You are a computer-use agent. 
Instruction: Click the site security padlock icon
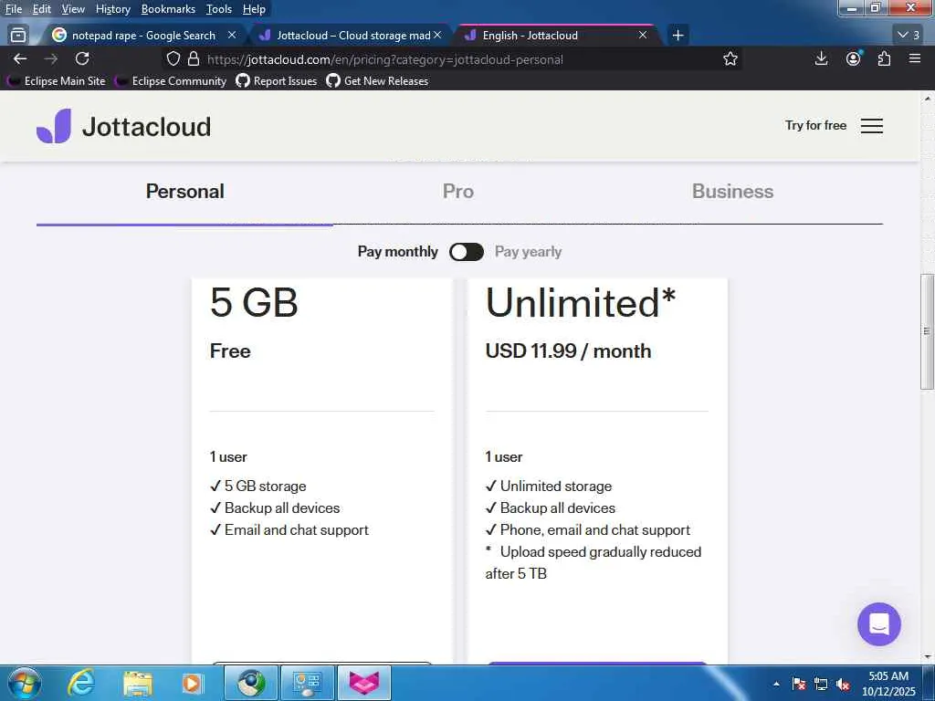pyautogui.click(x=194, y=58)
